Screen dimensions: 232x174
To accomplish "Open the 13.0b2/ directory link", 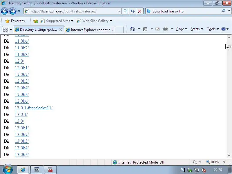I will 22,135.
